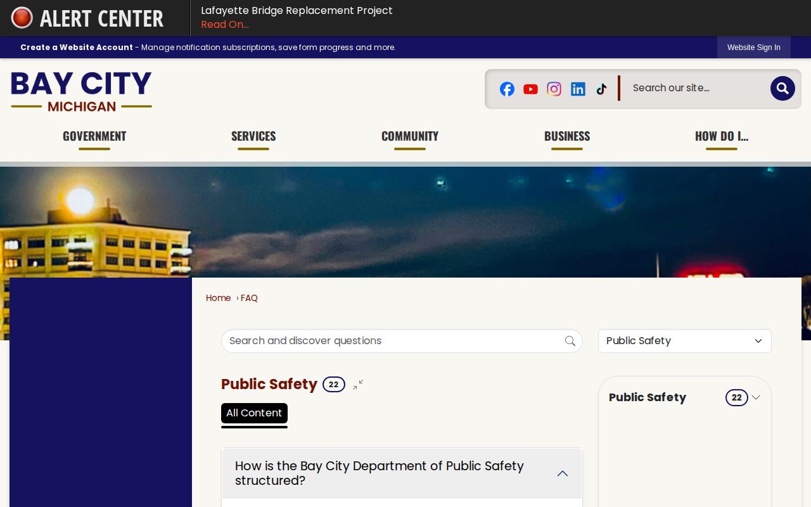Click the ALERT CENTER heading text

coord(101,18)
